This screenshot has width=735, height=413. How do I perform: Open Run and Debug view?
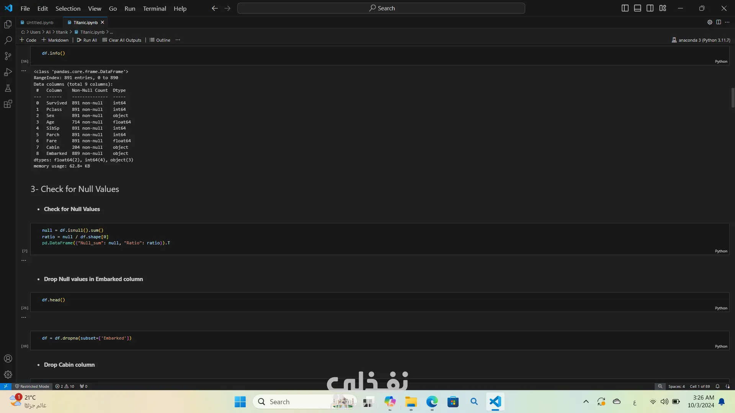point(8,72)
